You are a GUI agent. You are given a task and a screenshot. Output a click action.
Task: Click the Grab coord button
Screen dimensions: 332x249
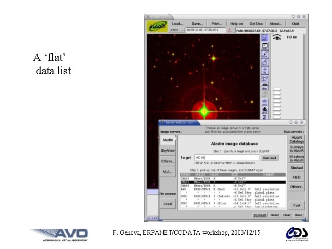click(269, 158)
